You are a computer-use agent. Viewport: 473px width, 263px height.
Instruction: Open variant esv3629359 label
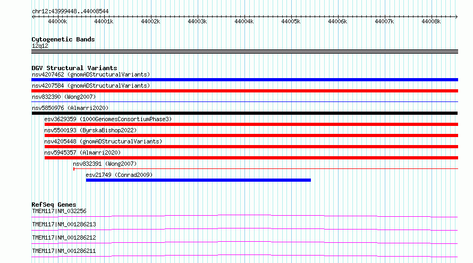[x=108, y=119]
